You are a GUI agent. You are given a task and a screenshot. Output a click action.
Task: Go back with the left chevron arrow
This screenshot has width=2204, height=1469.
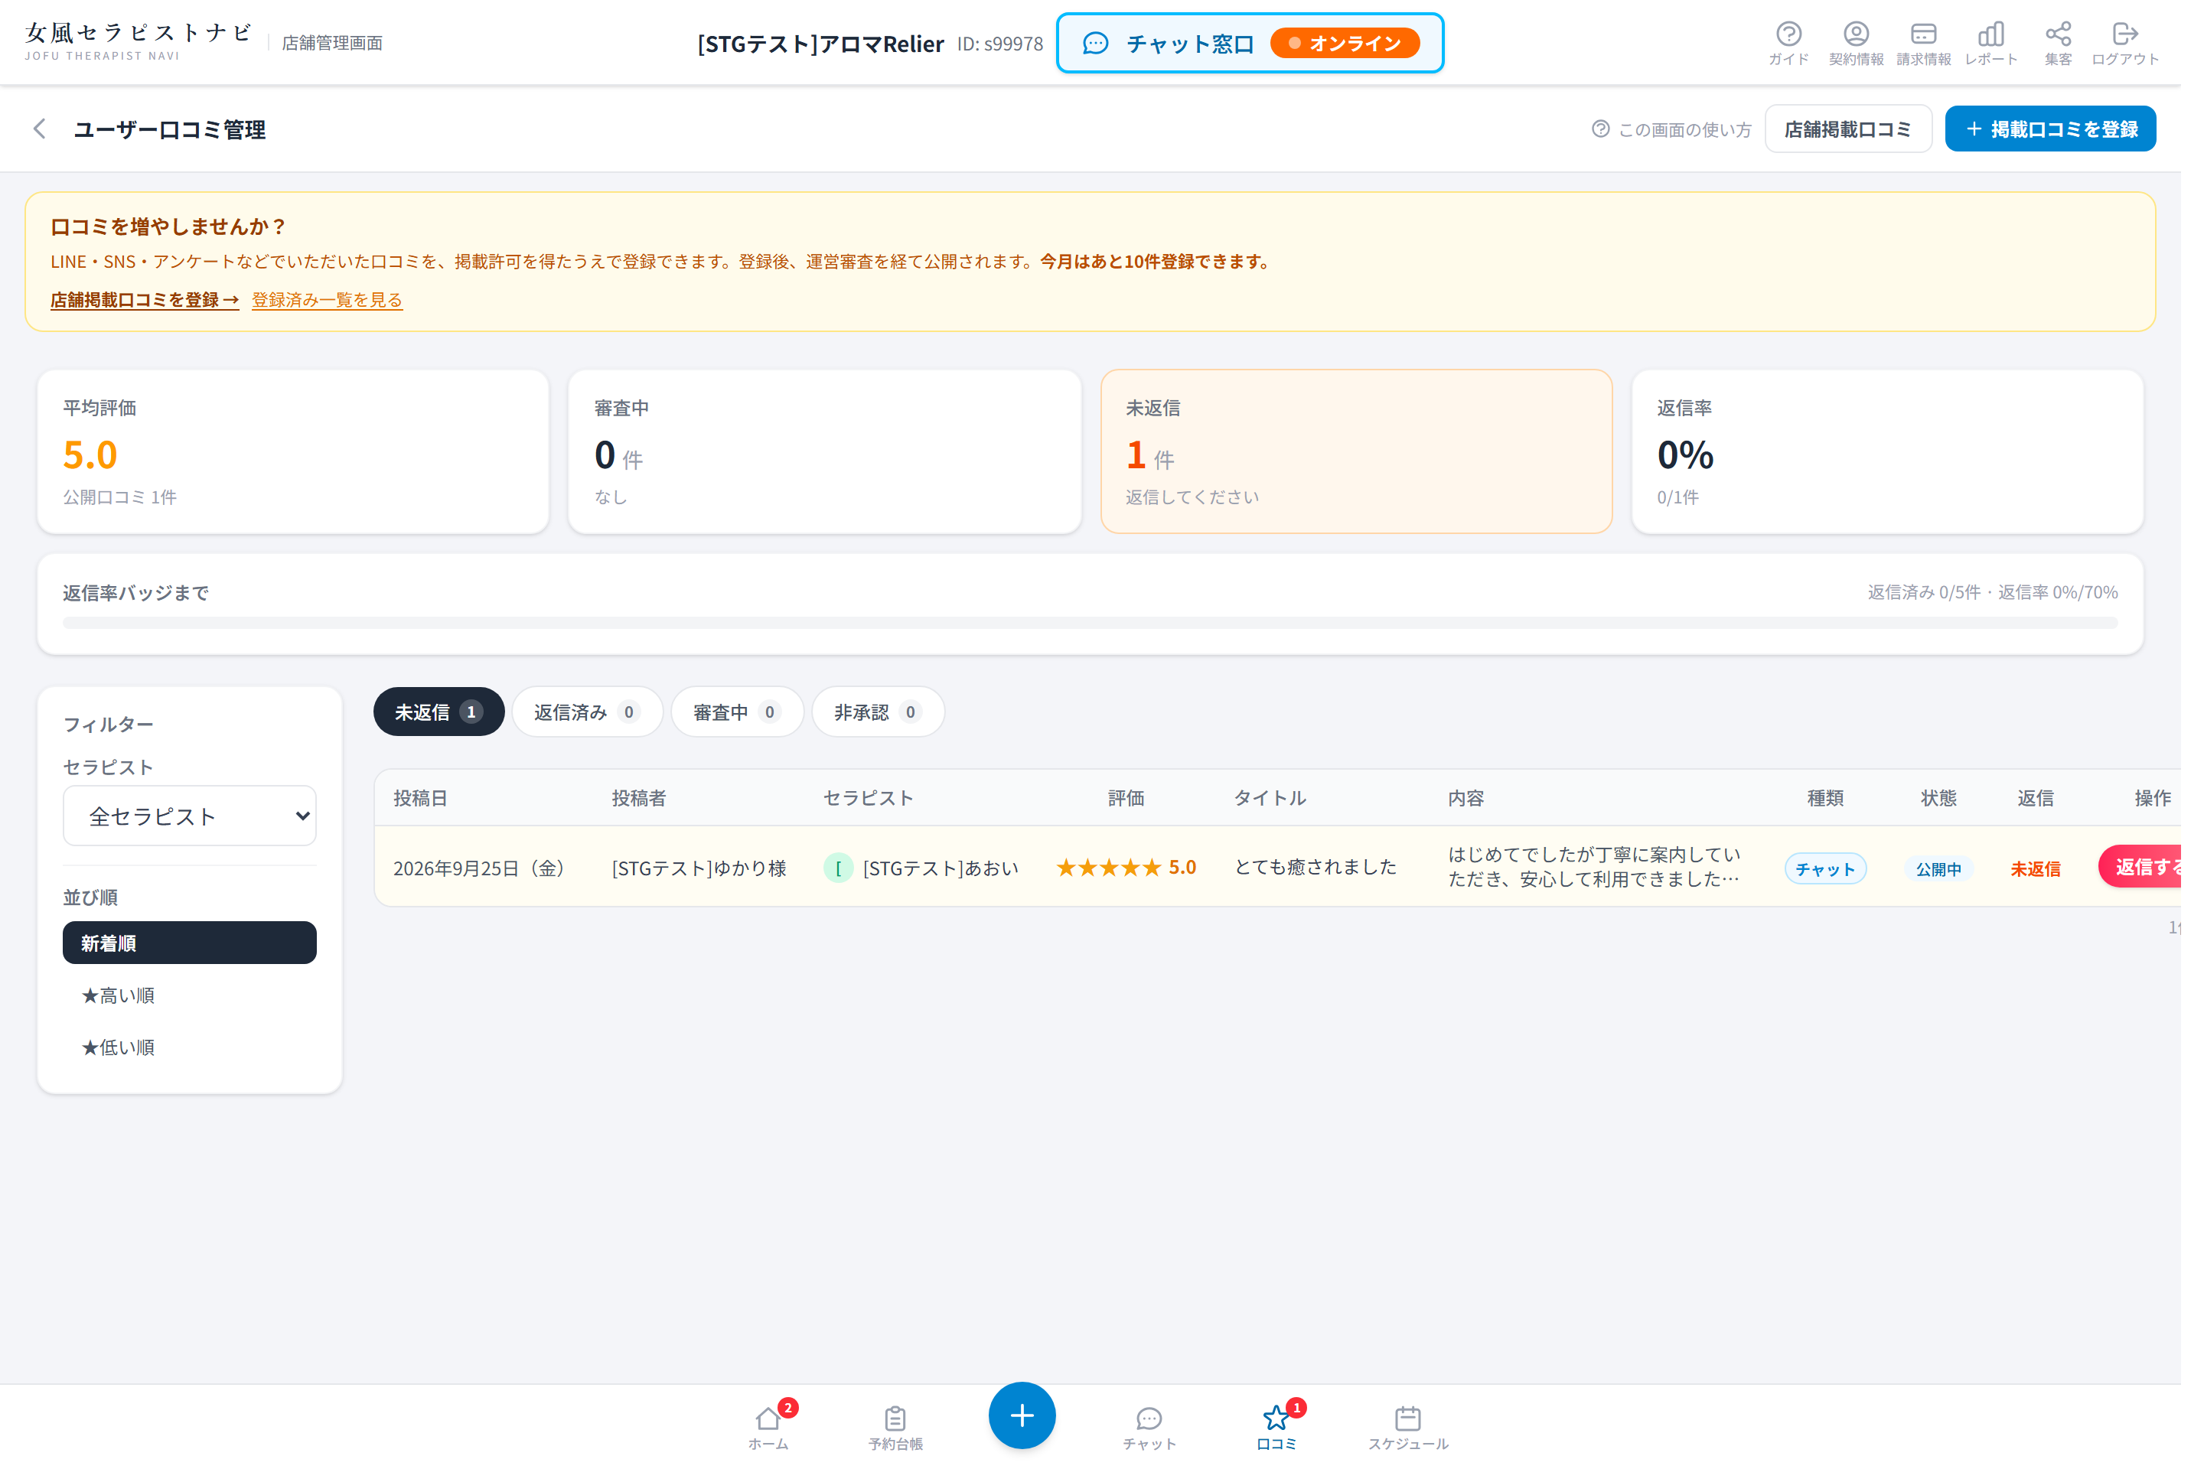39,130
